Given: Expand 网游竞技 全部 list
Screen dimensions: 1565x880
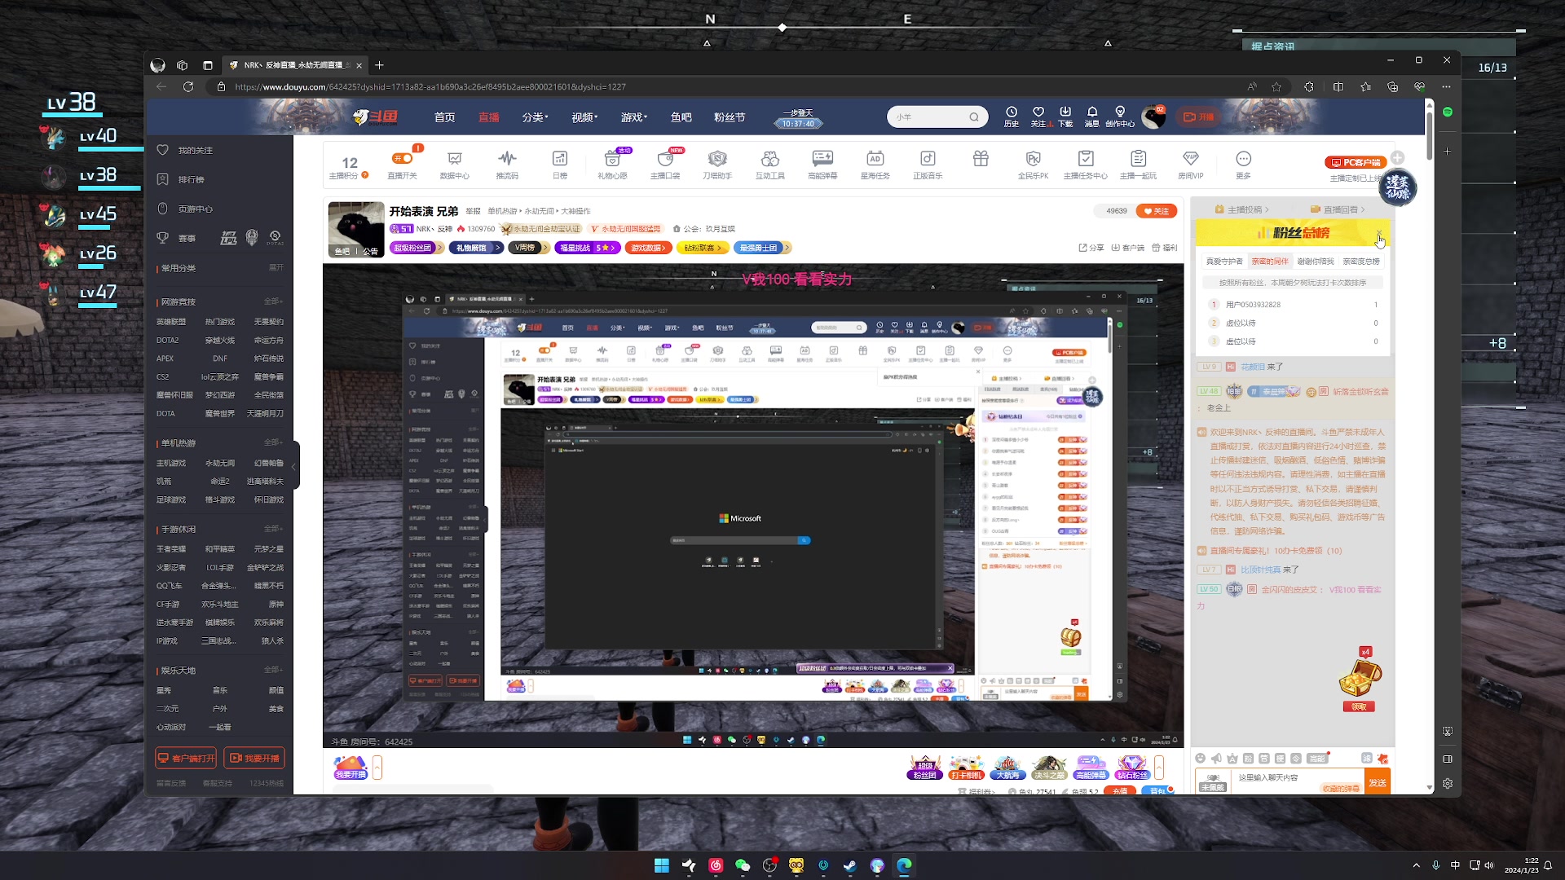Looking at the screenshot, I should coord(273,301).
